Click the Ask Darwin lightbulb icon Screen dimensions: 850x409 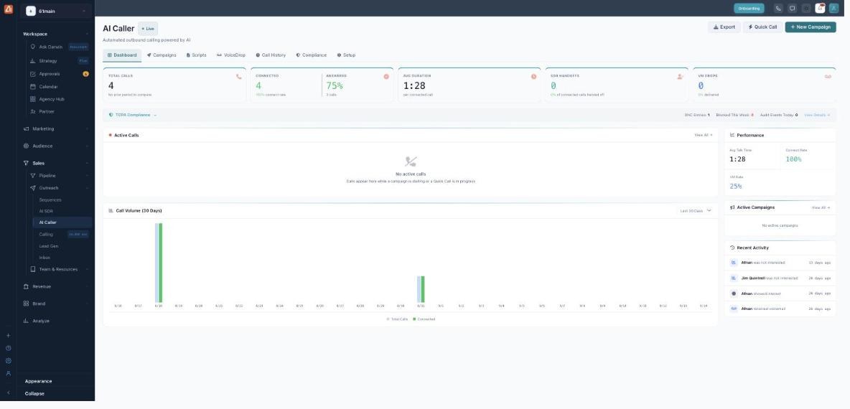pyautogui.click(x=33, y=47)
